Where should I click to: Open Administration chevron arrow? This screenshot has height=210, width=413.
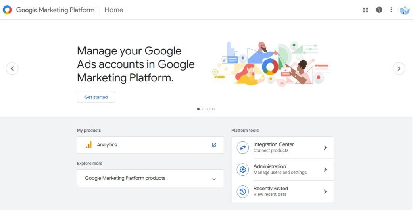325,169
